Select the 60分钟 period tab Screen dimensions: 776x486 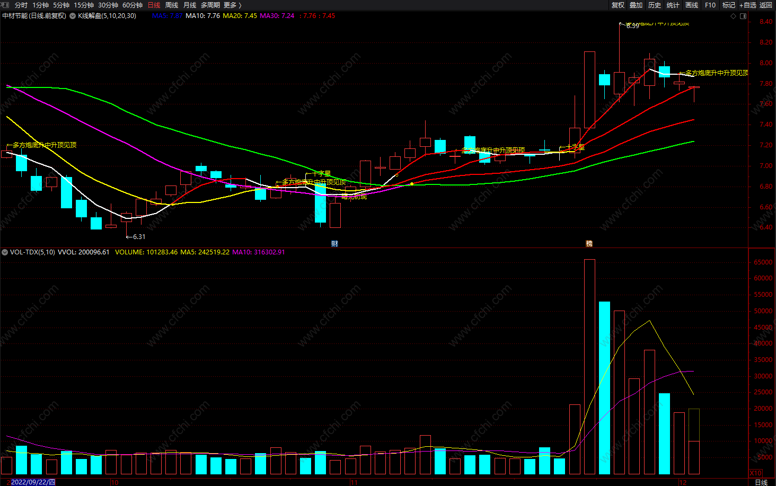point(133,5)
